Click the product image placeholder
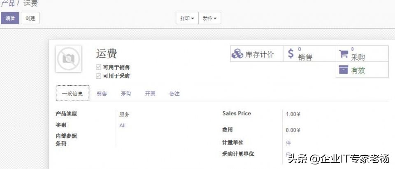This screenshot has width=395, height=169. pyautogui.click(x=68, y=59)
